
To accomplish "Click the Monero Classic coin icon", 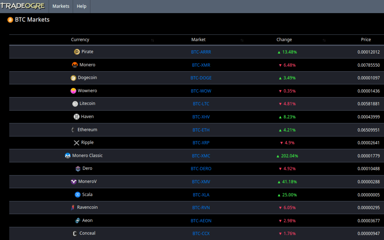I will [x=67, y=156].
